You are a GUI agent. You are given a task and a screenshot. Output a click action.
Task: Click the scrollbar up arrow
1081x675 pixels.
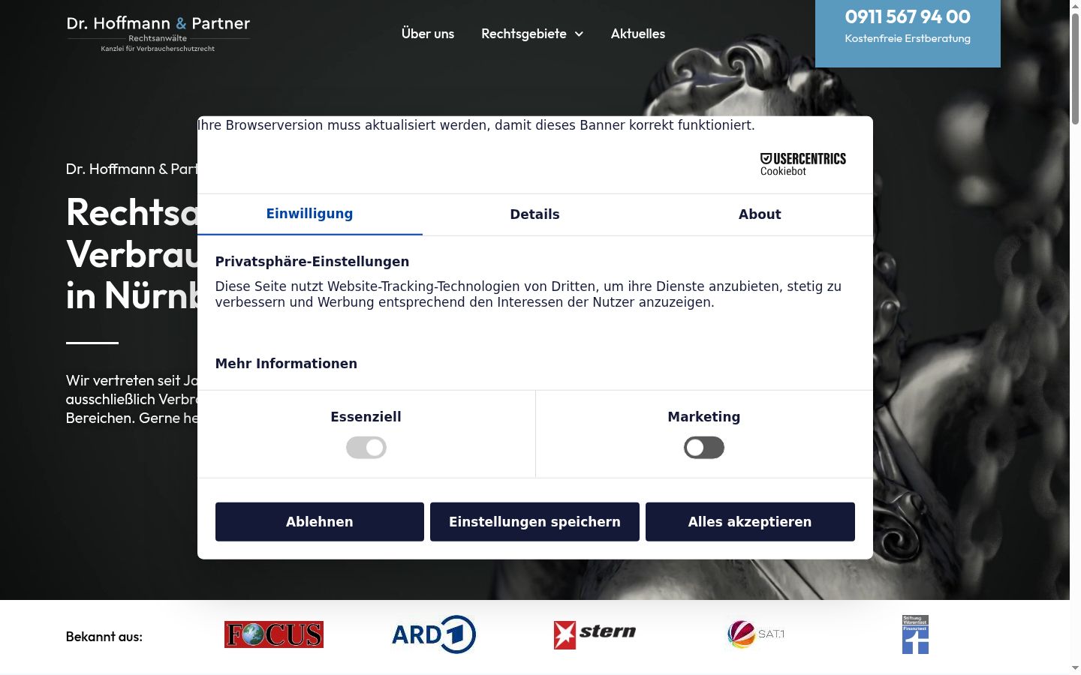[x=1075, y=5]
